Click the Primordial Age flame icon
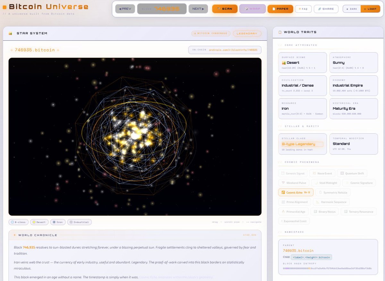 click(x=283, y=212)
